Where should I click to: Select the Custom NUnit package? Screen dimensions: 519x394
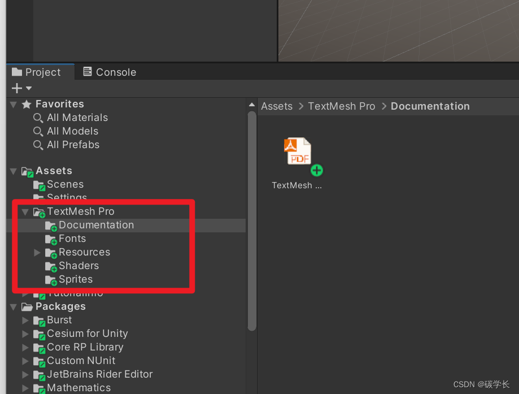pyautogui.click(x=81, y=360)
